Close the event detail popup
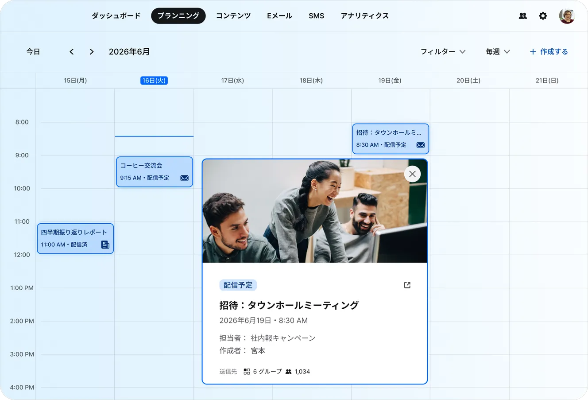588x400 pixels. pos(412,174)
